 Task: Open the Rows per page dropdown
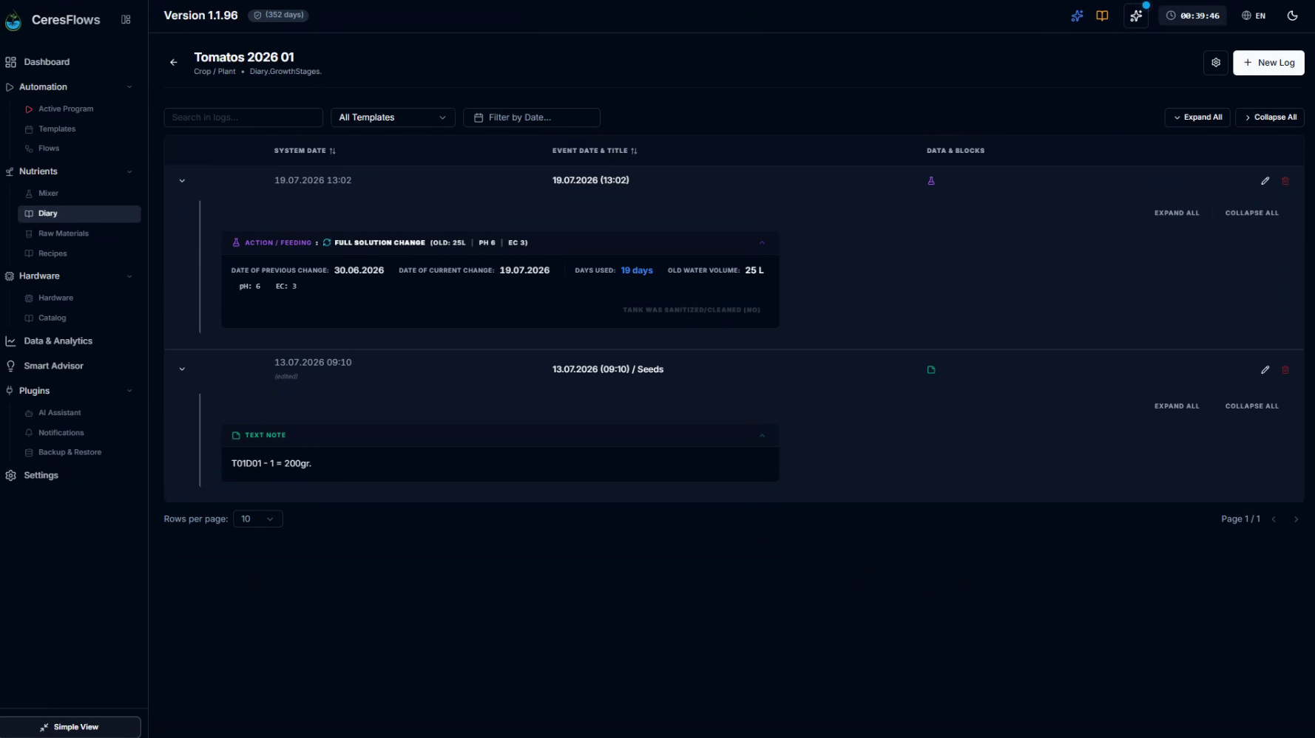257,519
